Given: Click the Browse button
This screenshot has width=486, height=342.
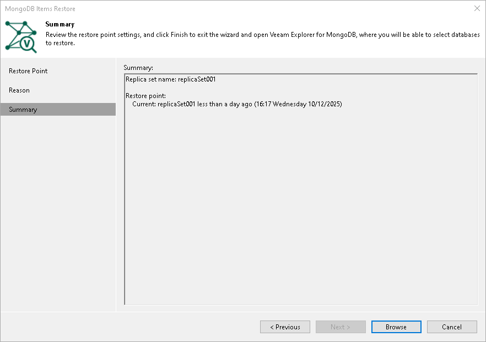Looking at the screenshot, I should (x=396, y=327).
